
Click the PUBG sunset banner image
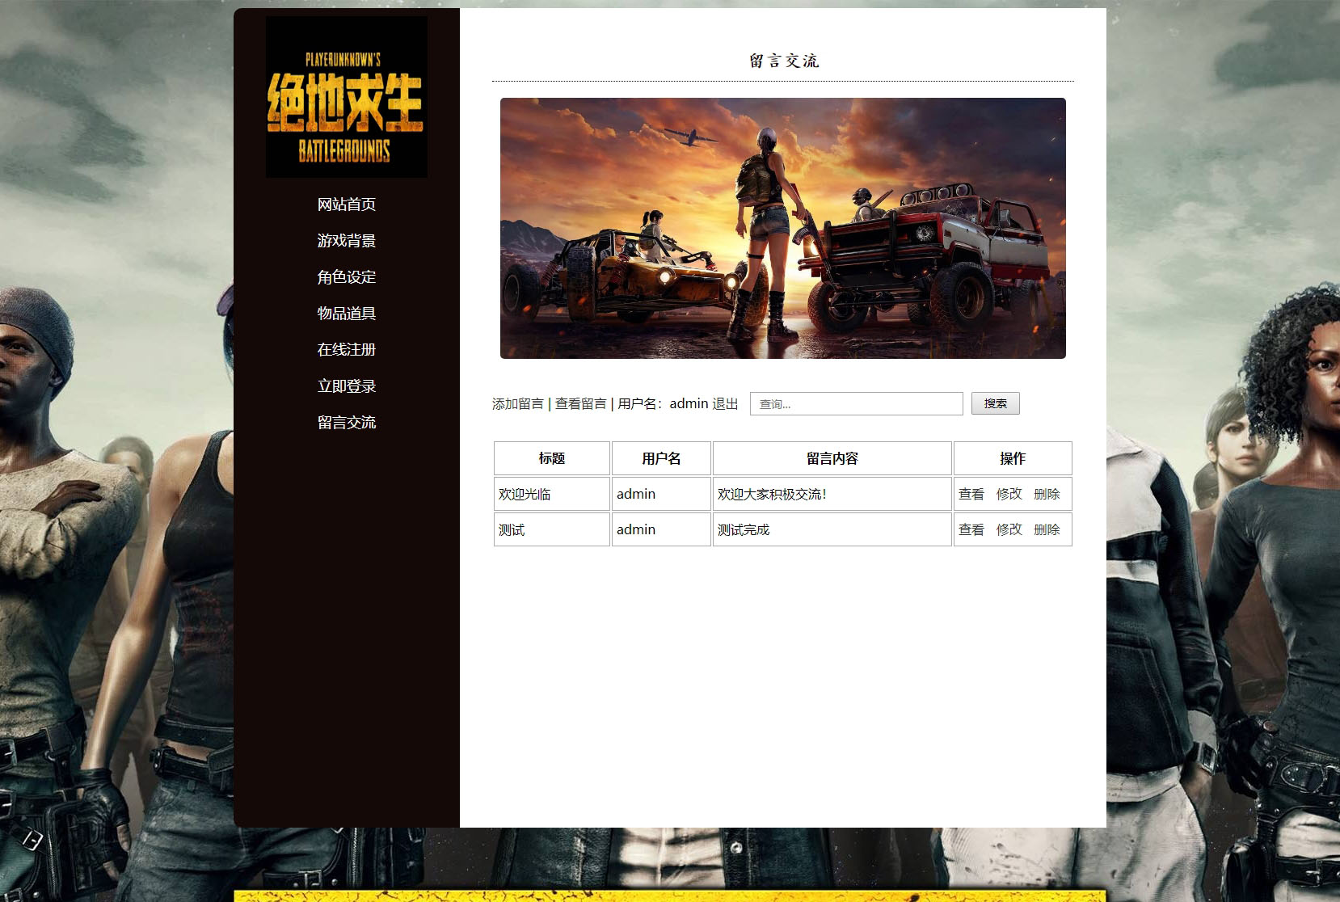tap(783, 228)
